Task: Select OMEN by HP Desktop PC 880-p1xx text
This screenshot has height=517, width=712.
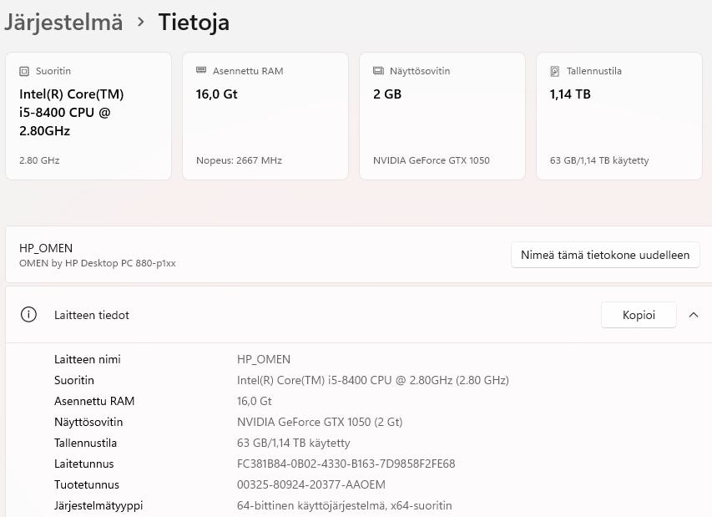Action: pos(97,263)
